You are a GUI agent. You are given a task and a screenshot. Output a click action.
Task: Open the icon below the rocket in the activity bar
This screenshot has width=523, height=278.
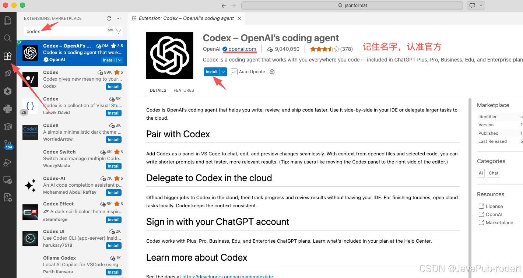(7, 91)
